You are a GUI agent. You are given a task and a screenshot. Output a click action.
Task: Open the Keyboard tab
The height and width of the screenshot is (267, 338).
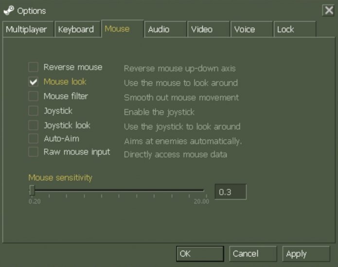76,30
